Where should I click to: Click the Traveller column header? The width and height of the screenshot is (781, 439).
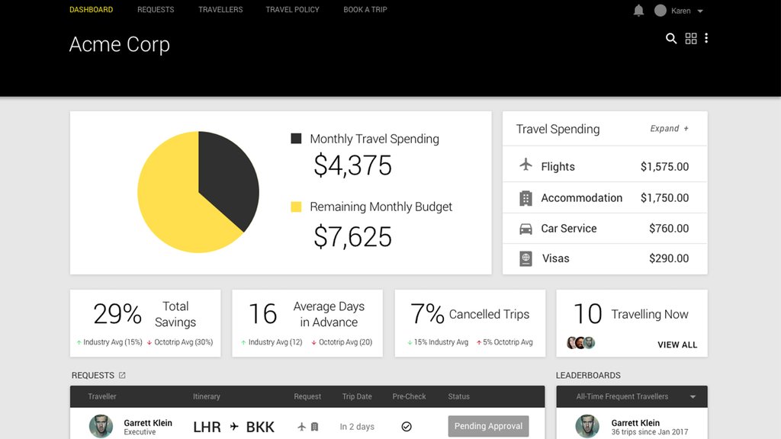point(102,396)
